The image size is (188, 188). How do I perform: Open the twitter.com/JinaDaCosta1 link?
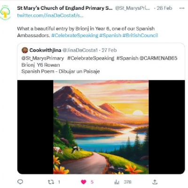tap(50, 16)
